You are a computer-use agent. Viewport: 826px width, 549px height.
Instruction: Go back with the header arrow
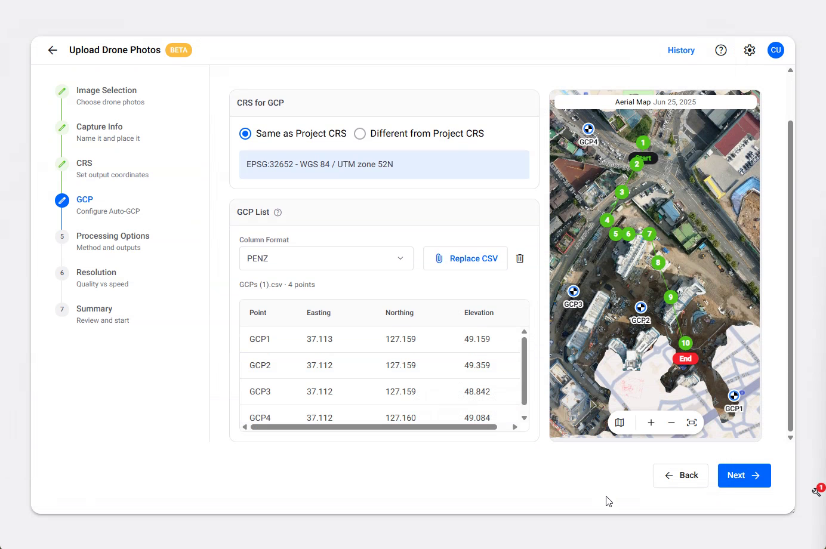pos(53,50)
